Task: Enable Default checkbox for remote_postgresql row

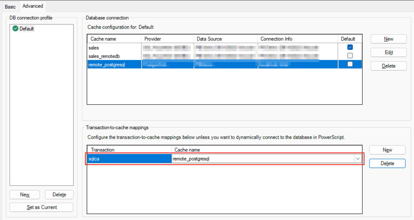Action: click(350, 64)
